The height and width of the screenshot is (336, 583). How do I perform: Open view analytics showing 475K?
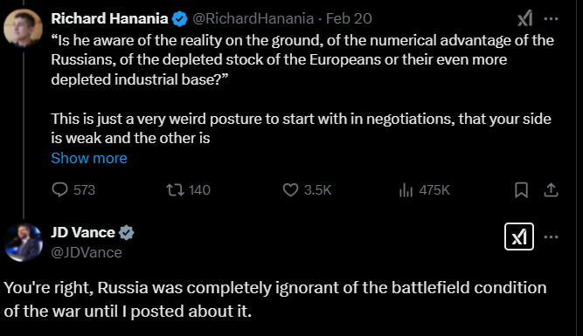424,190
